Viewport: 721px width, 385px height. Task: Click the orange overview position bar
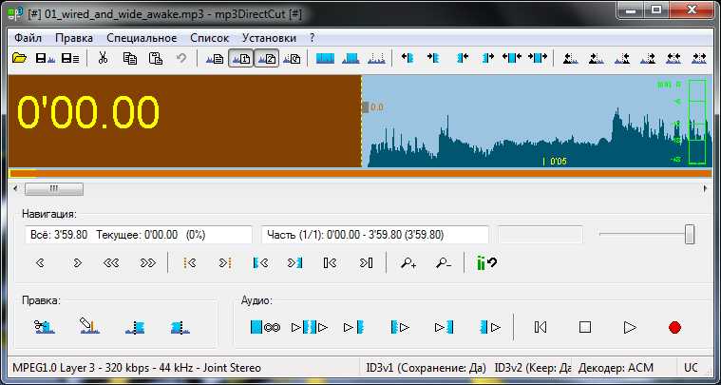tap(360, 173)
